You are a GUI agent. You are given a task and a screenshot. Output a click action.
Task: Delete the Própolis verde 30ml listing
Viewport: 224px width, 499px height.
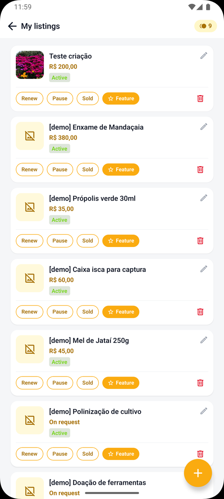pos(200,241)
